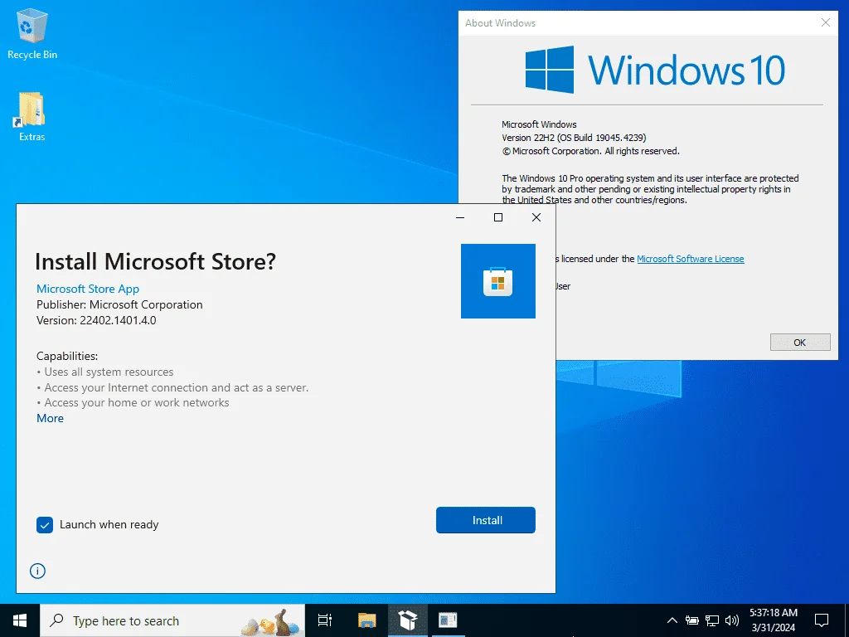Click the About Windows title bar text
The height and width of the screenshot is (637, 849).
pos(500,23)
